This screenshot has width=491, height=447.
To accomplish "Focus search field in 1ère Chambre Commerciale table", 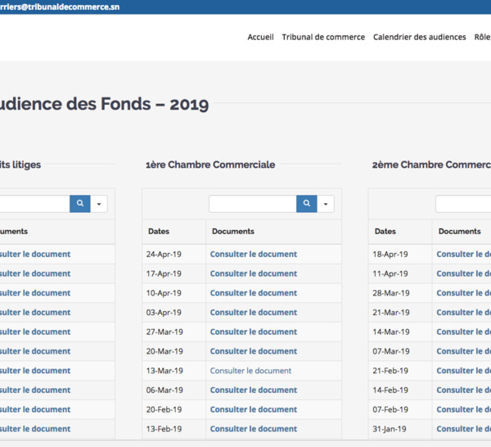I will [253, 204].
